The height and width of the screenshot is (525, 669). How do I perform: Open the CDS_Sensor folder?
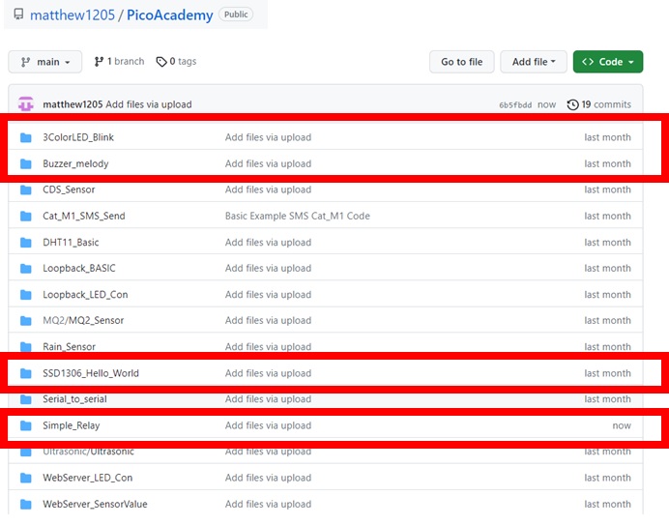point(69,190)
